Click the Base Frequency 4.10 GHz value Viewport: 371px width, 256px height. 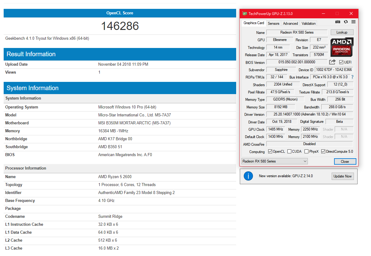(x=106, y=201)
